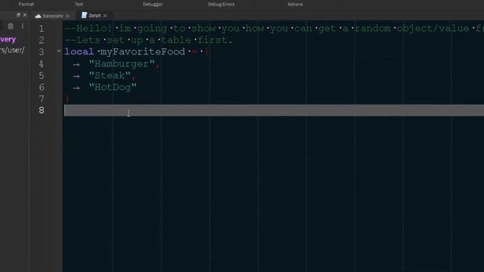
Task: Click the Format ribbon group label
Action: pos(26,5)
